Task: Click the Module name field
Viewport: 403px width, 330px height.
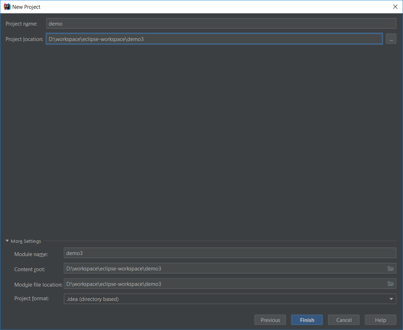Action: tap(230, 253)
